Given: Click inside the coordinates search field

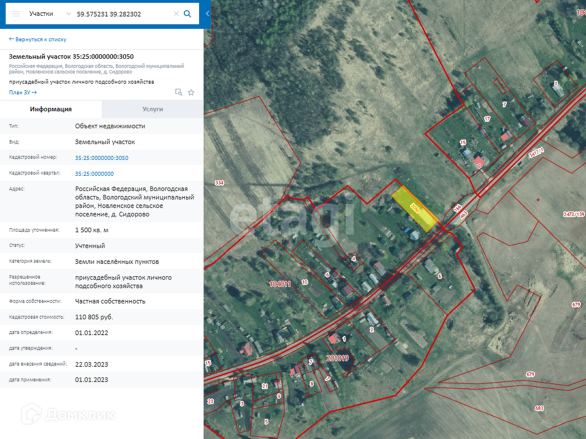Looking at the screenshot, I should pyautogui.click(x=123, y=14).
